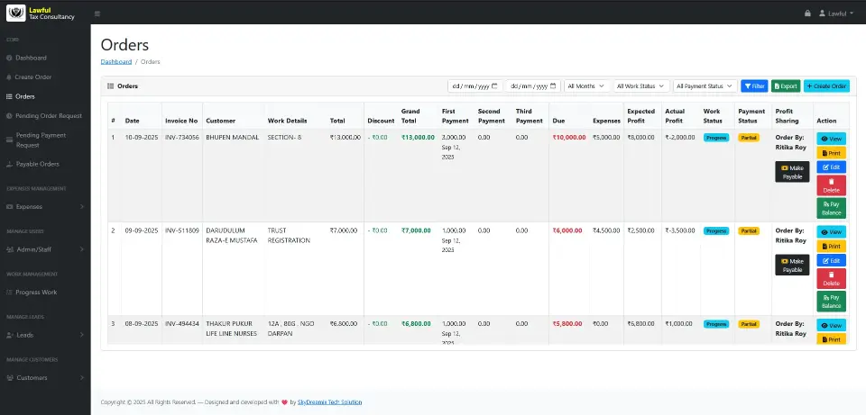Screen dimensions: 866x415
Task: Click the blue Filter button
Action: pyautogui.click(x=754, y=86)
